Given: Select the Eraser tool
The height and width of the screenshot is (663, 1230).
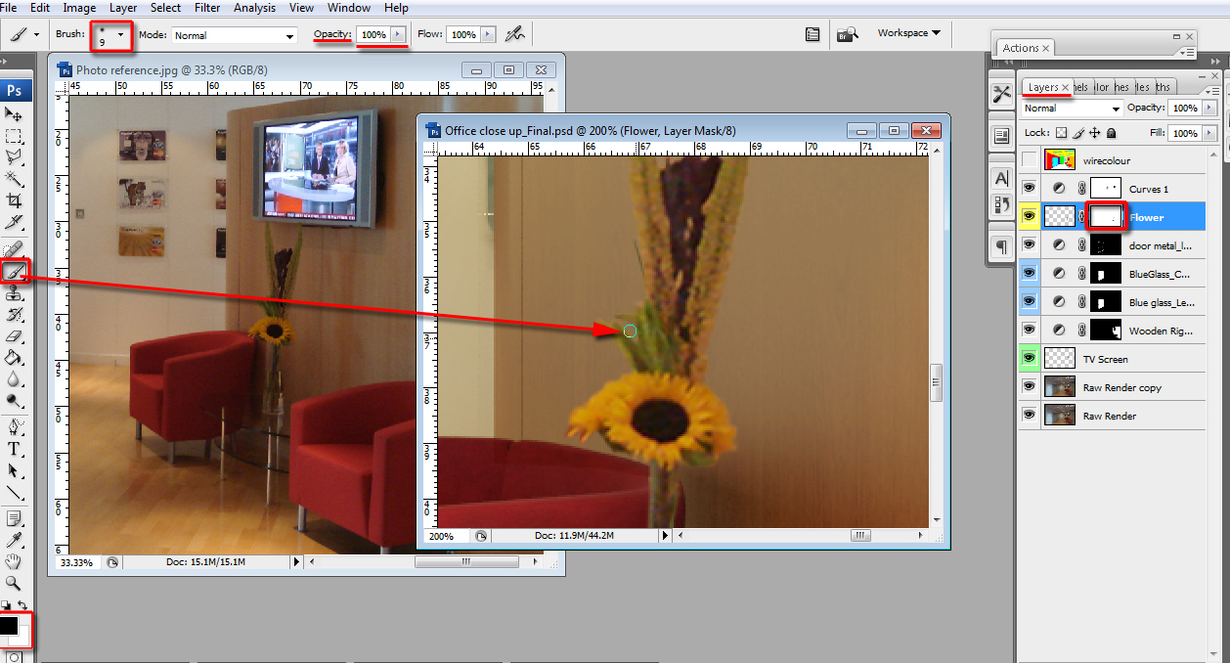Looking at the screenshot, I should pyautogui.click(x=15, y=335).
